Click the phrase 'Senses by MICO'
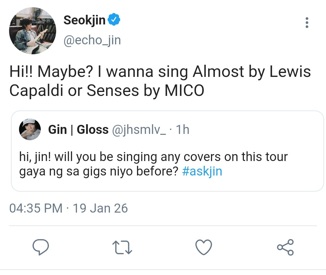326x275 pixels. click(x=145, y=91)
